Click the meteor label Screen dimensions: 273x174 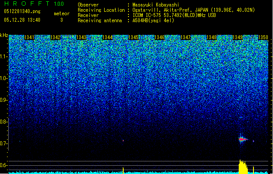pos(62,13)
